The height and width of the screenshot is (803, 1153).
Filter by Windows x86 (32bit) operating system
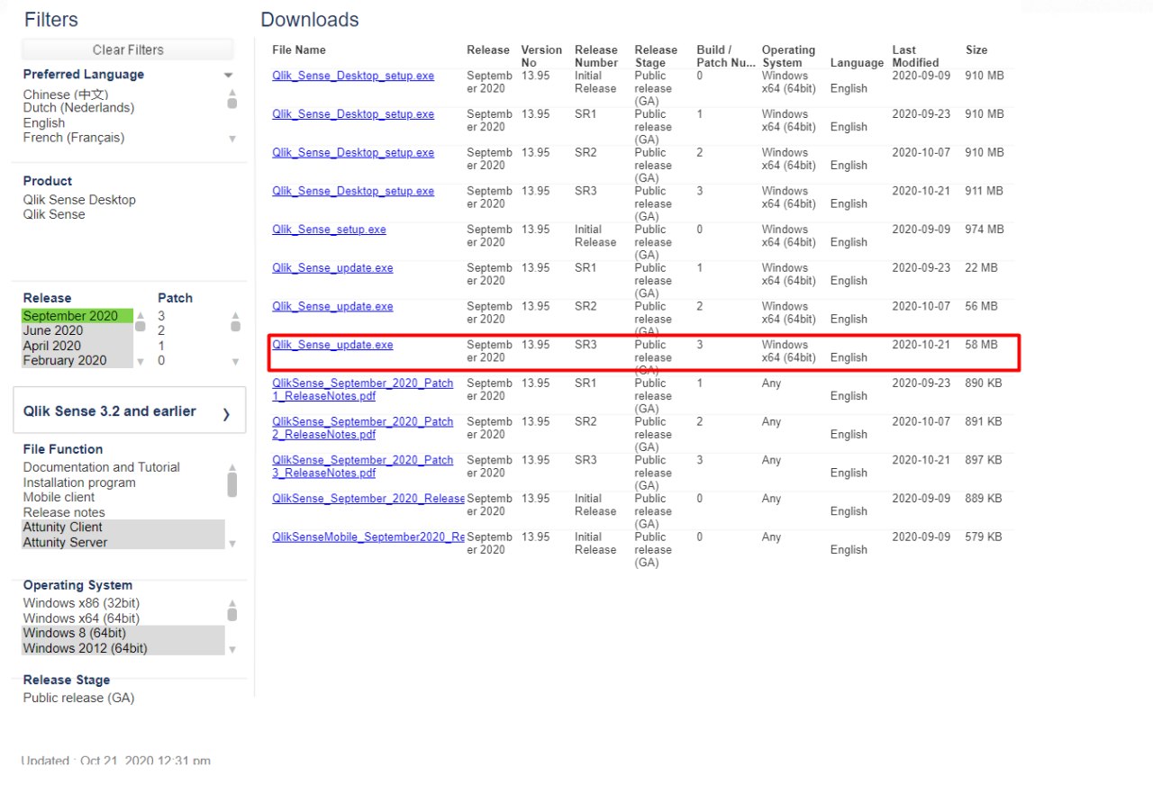(81, 603)
